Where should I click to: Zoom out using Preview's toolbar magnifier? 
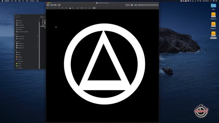pos(52,5)
